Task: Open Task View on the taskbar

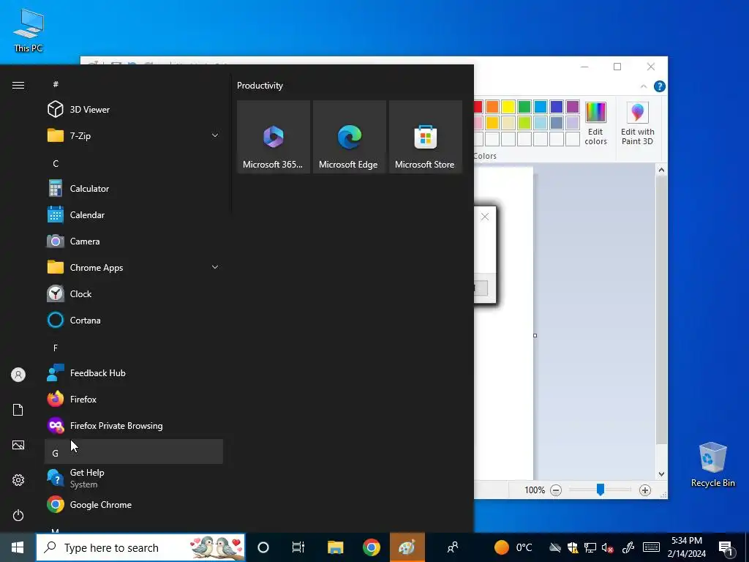Action: coord(298,547)
